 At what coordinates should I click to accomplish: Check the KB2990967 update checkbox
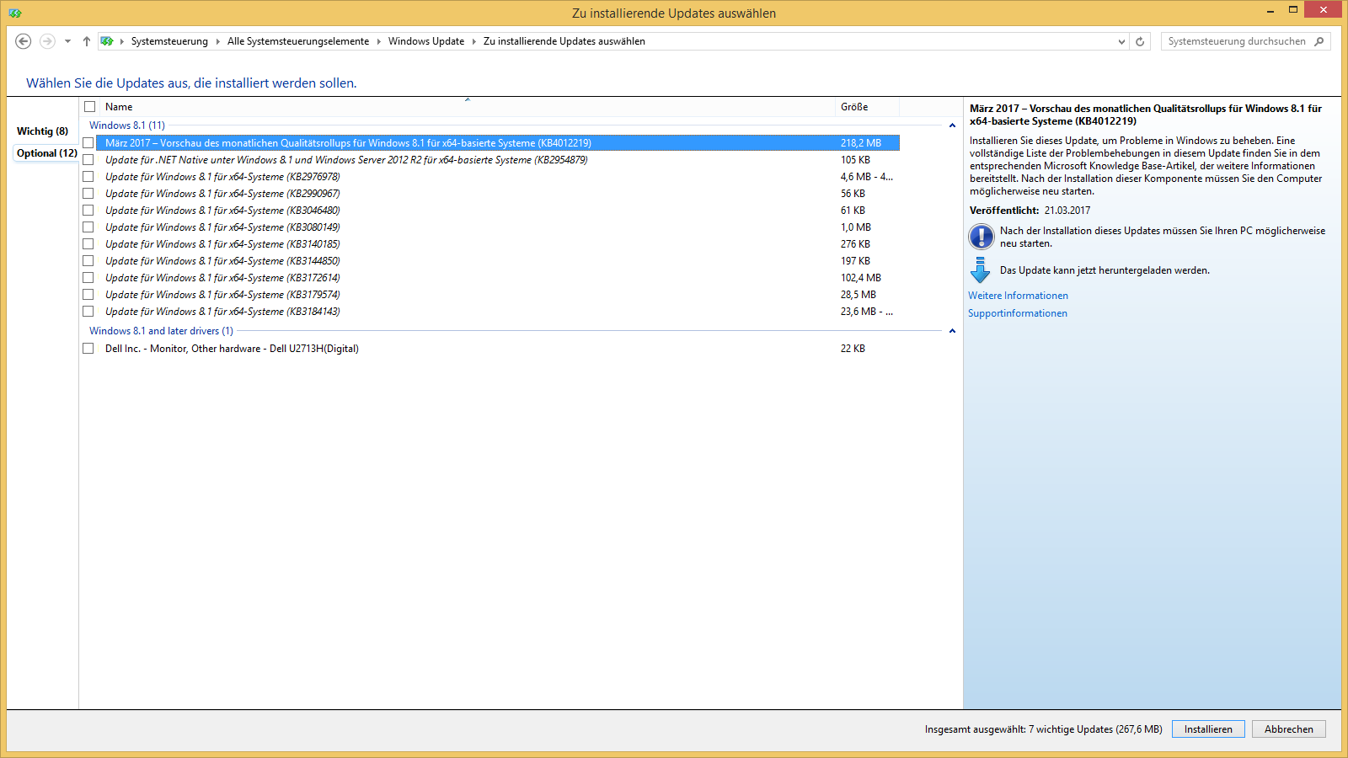pos(88,194)
